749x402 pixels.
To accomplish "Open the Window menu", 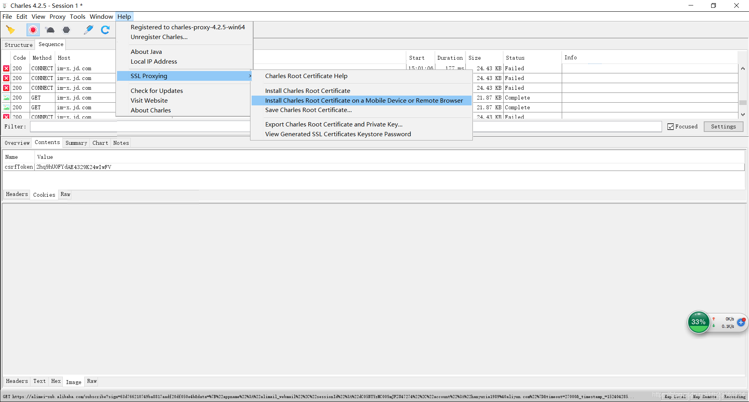I will tap(101, 16).
